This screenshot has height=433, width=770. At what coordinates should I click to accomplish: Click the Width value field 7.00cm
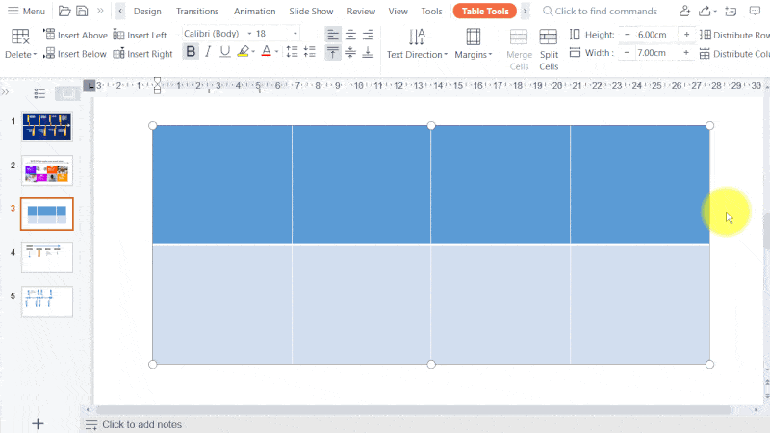[653, 53]
